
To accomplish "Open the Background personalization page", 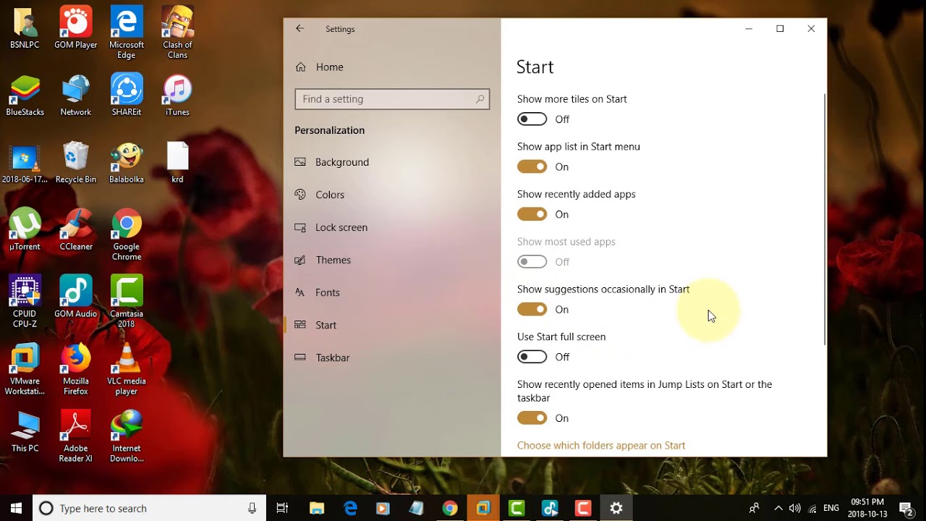I will [391, 162].
